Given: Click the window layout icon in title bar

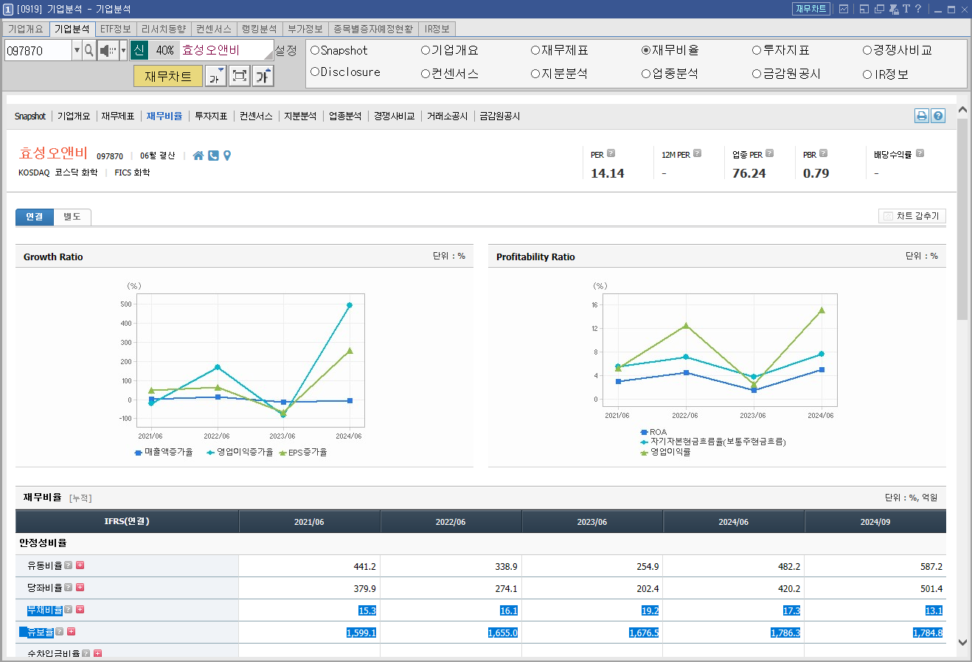Looking at the screenshot, I should [864, 9].
